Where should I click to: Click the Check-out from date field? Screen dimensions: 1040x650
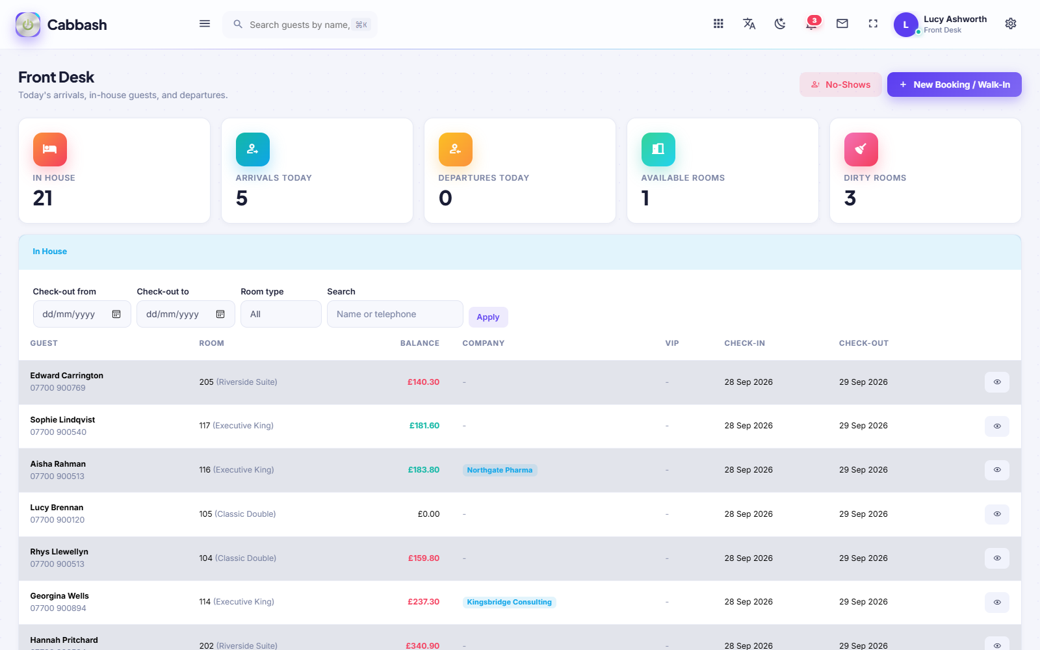coord(82,314)
